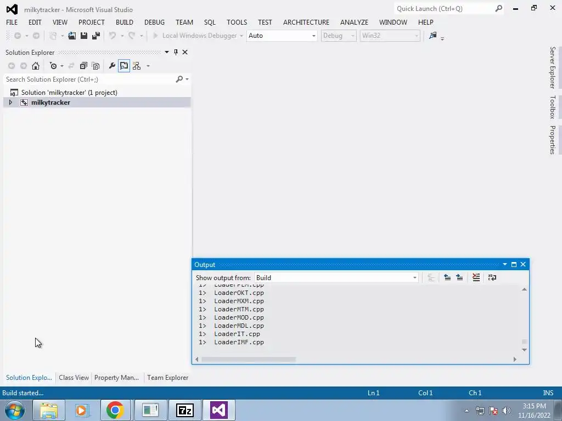Click the LoaderIMF.cpp output line
Viewport: 562px width, 421px height.
tap(239, 342)
